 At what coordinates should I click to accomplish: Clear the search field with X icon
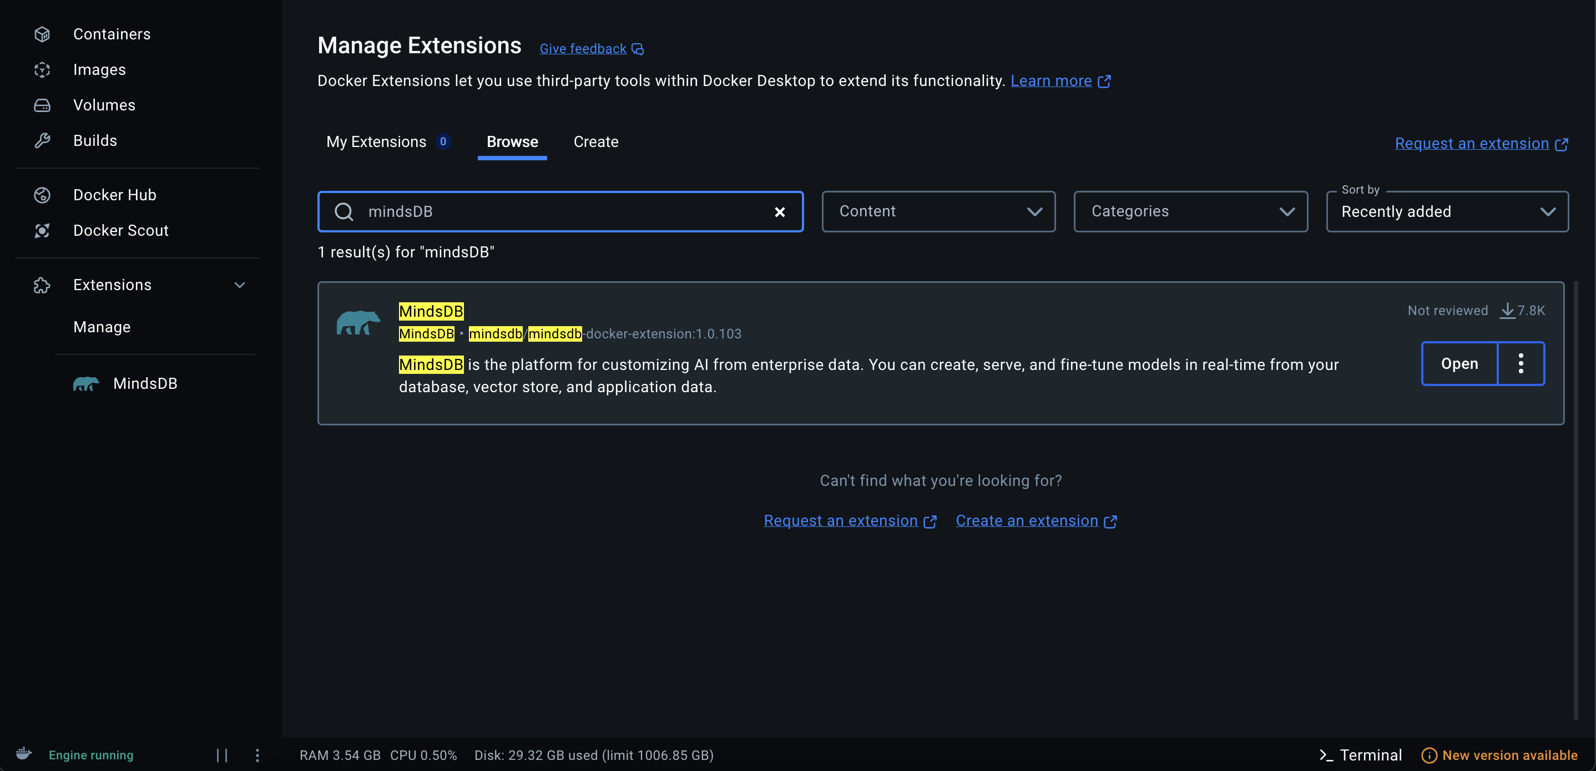[780, 212]
